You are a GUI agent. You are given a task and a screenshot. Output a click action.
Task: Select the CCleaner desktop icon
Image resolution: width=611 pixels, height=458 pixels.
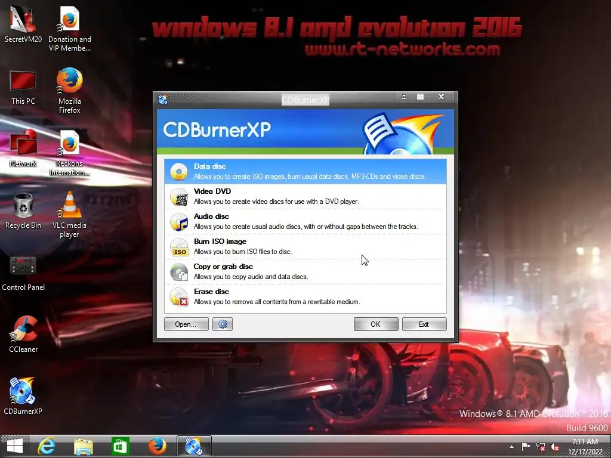coord(23,335)
